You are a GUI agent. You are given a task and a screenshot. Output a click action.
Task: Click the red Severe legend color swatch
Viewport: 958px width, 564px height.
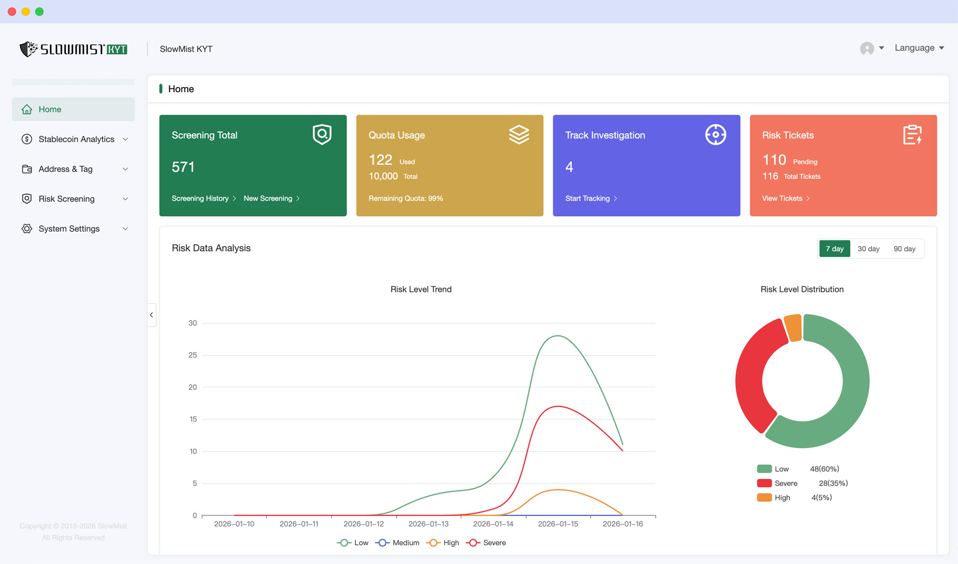pyautogui.click(x=764, y=483)
